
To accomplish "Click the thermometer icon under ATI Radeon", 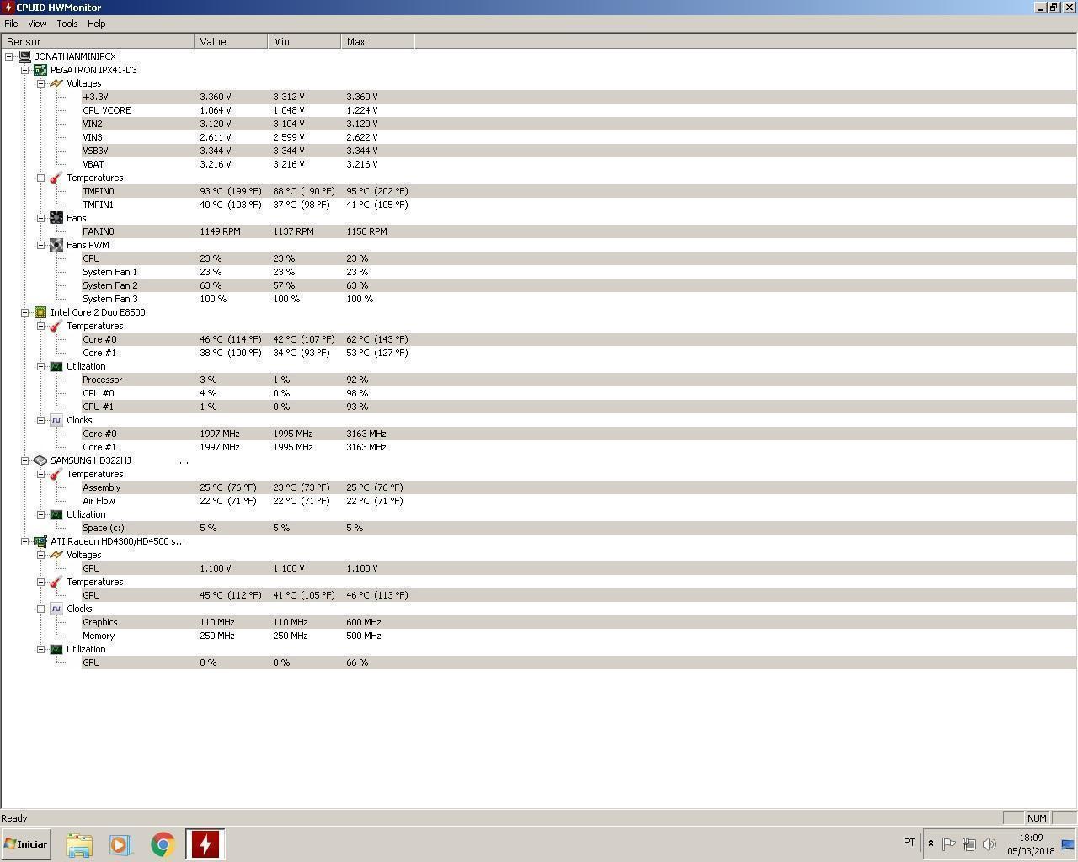I will click(x=56, y=582).
